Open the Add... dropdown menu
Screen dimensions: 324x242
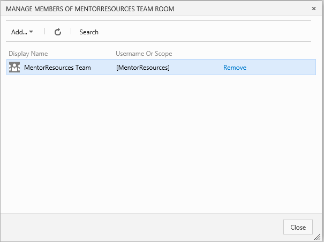(x=22, y=32)
